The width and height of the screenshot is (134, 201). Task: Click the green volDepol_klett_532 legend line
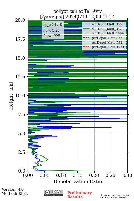tap(86, 29)
